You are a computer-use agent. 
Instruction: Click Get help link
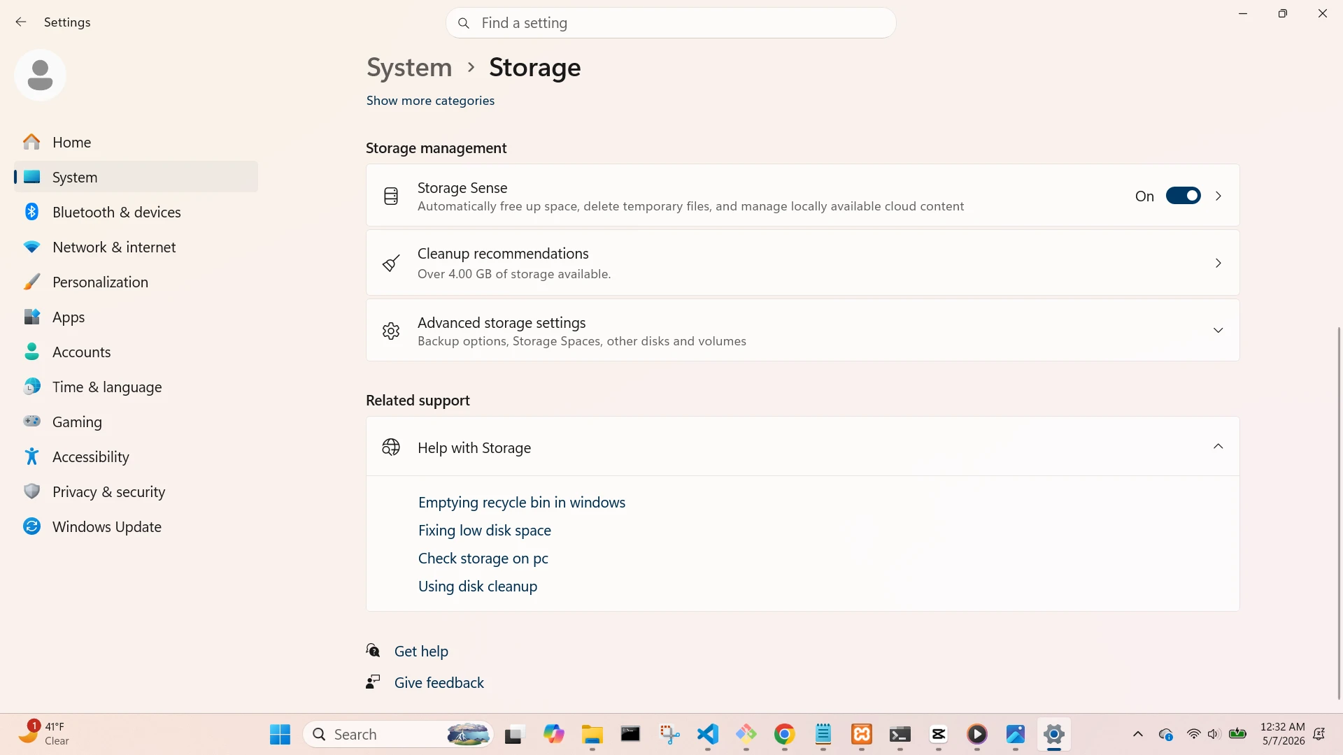coord(421,651)
